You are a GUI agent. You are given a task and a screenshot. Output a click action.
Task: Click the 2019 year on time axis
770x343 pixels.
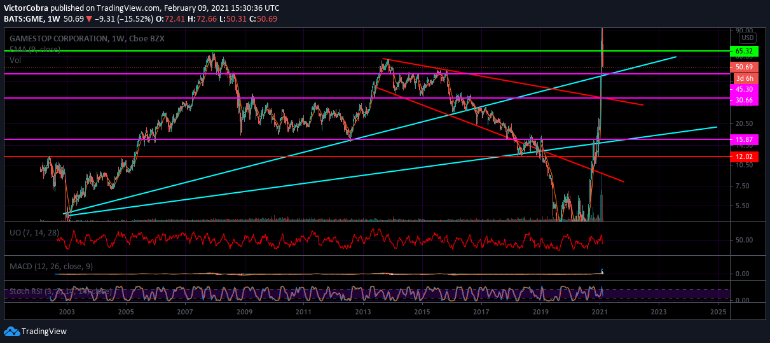pos(540,312)
